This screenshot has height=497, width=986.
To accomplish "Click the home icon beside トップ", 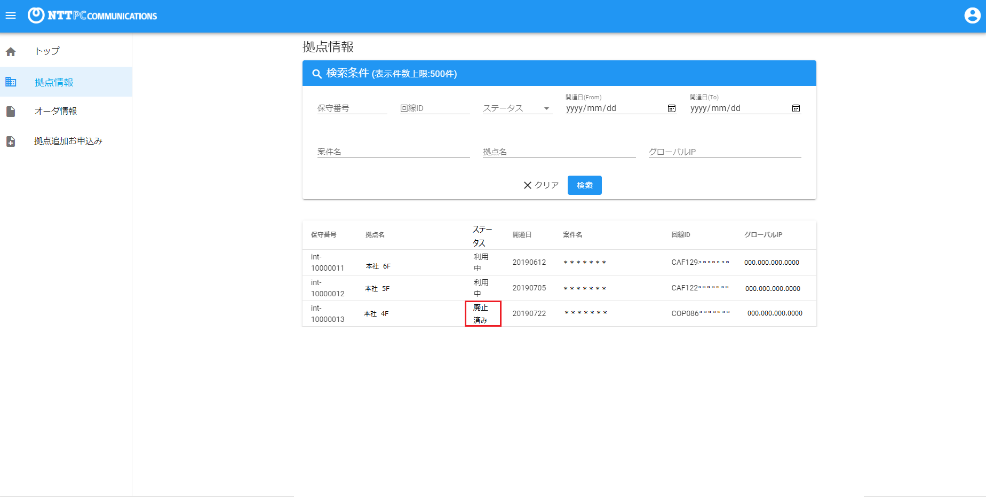I will (x=11, y=52).
